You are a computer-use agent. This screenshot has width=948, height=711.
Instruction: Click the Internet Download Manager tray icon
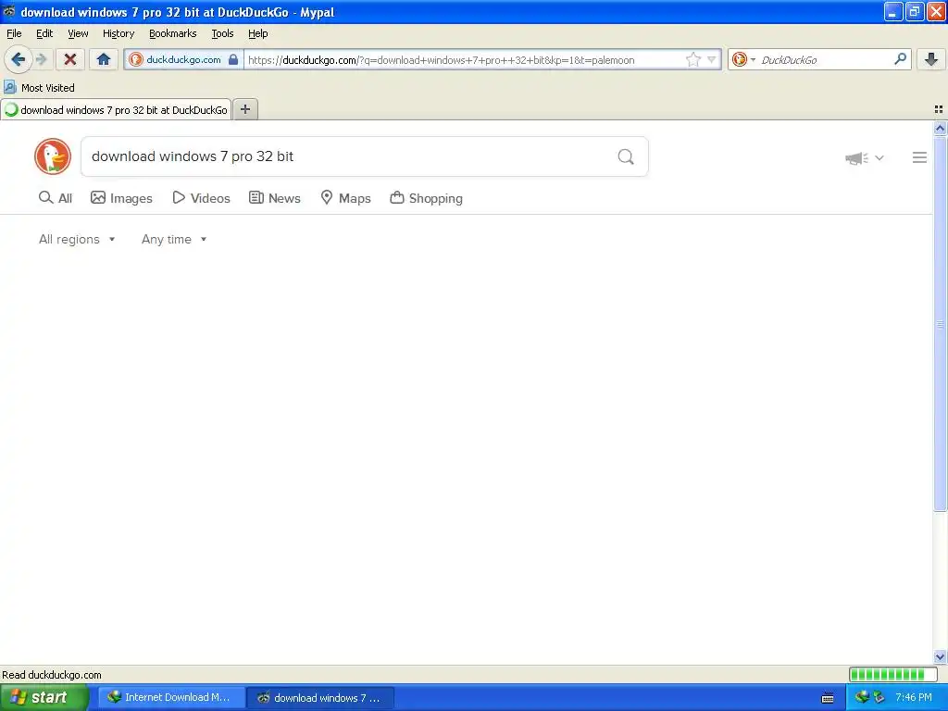pyautogui.click(x=862, y=697)
